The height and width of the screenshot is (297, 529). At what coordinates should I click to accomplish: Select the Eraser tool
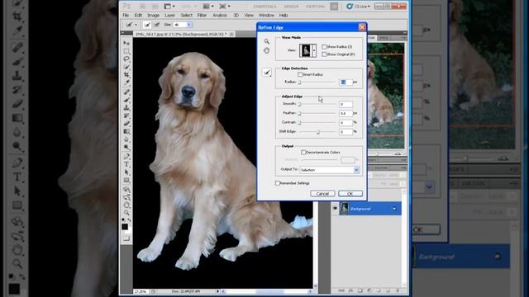tap(126, 124)
